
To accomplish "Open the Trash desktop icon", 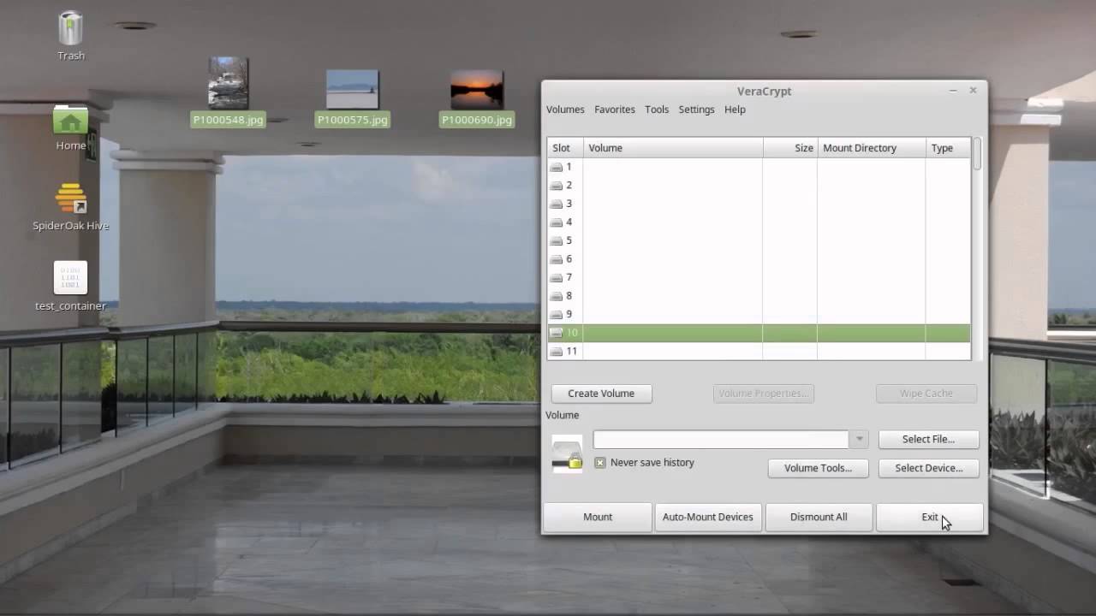I will [x=70, y=28].
